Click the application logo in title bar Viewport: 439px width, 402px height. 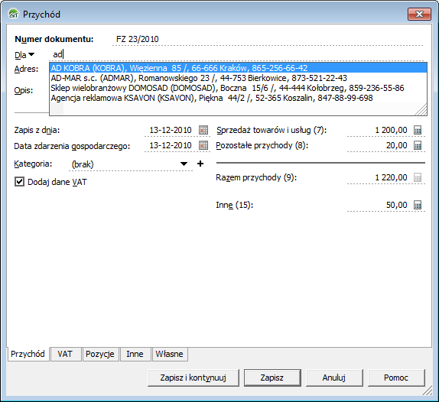[x=13, y=14]
